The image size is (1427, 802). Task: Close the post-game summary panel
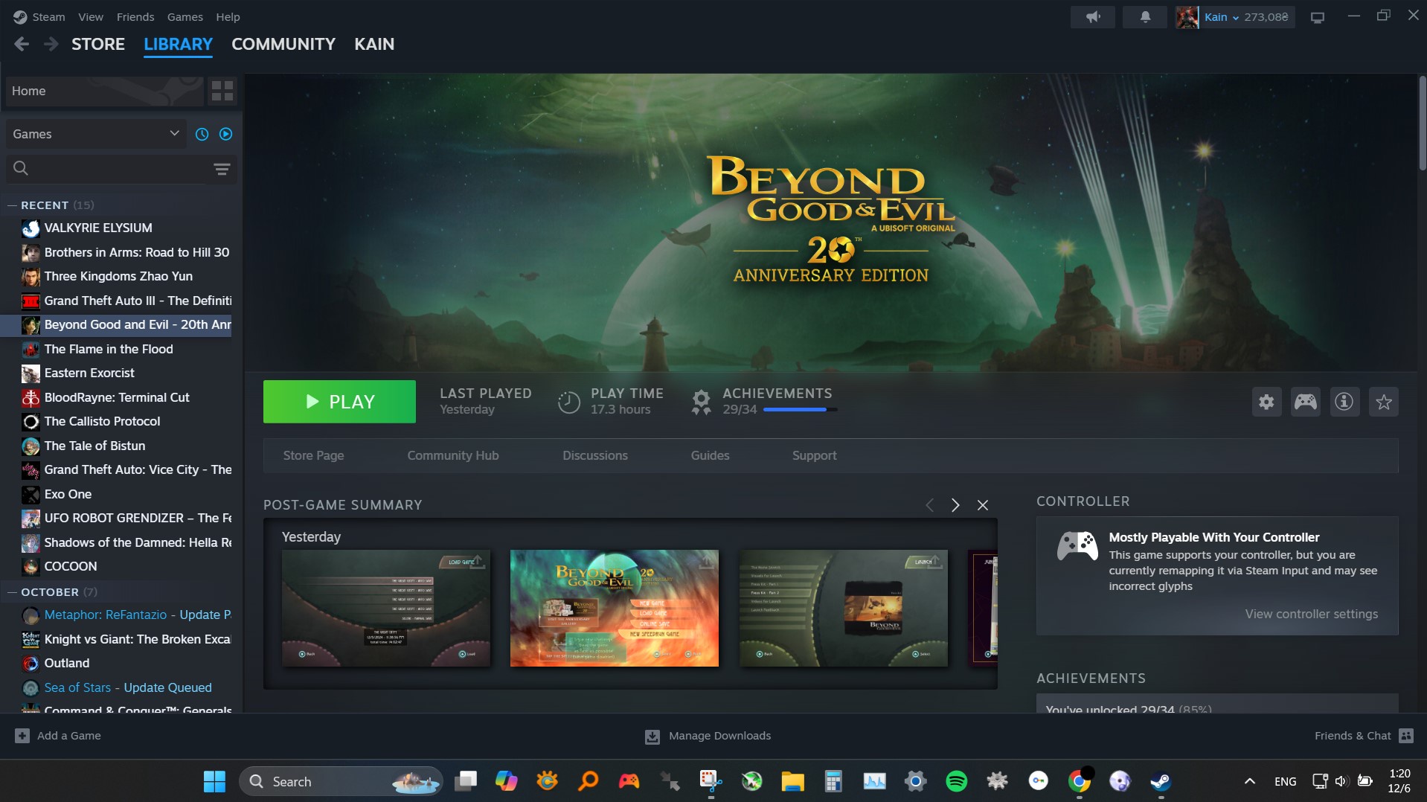(x=983, y=505)
